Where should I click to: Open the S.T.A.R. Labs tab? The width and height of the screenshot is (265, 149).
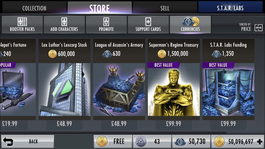click(230, 8)
